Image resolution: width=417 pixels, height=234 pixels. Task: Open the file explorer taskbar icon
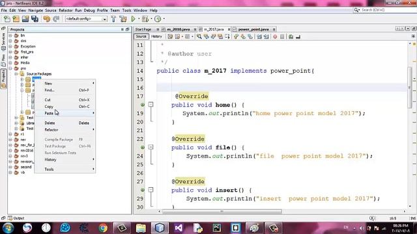click(x=141, y=227)
